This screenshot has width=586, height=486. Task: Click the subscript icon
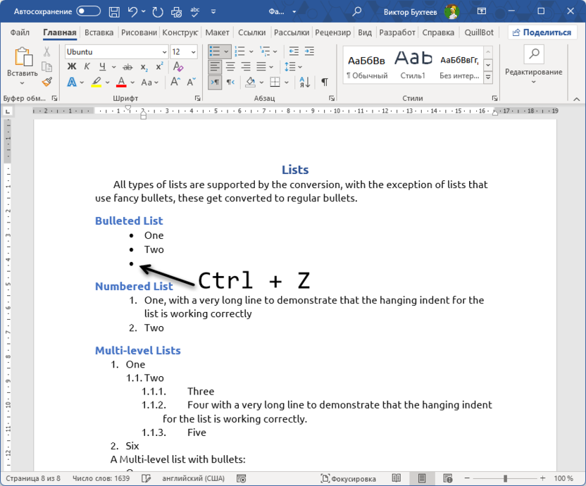coord(144,66)
